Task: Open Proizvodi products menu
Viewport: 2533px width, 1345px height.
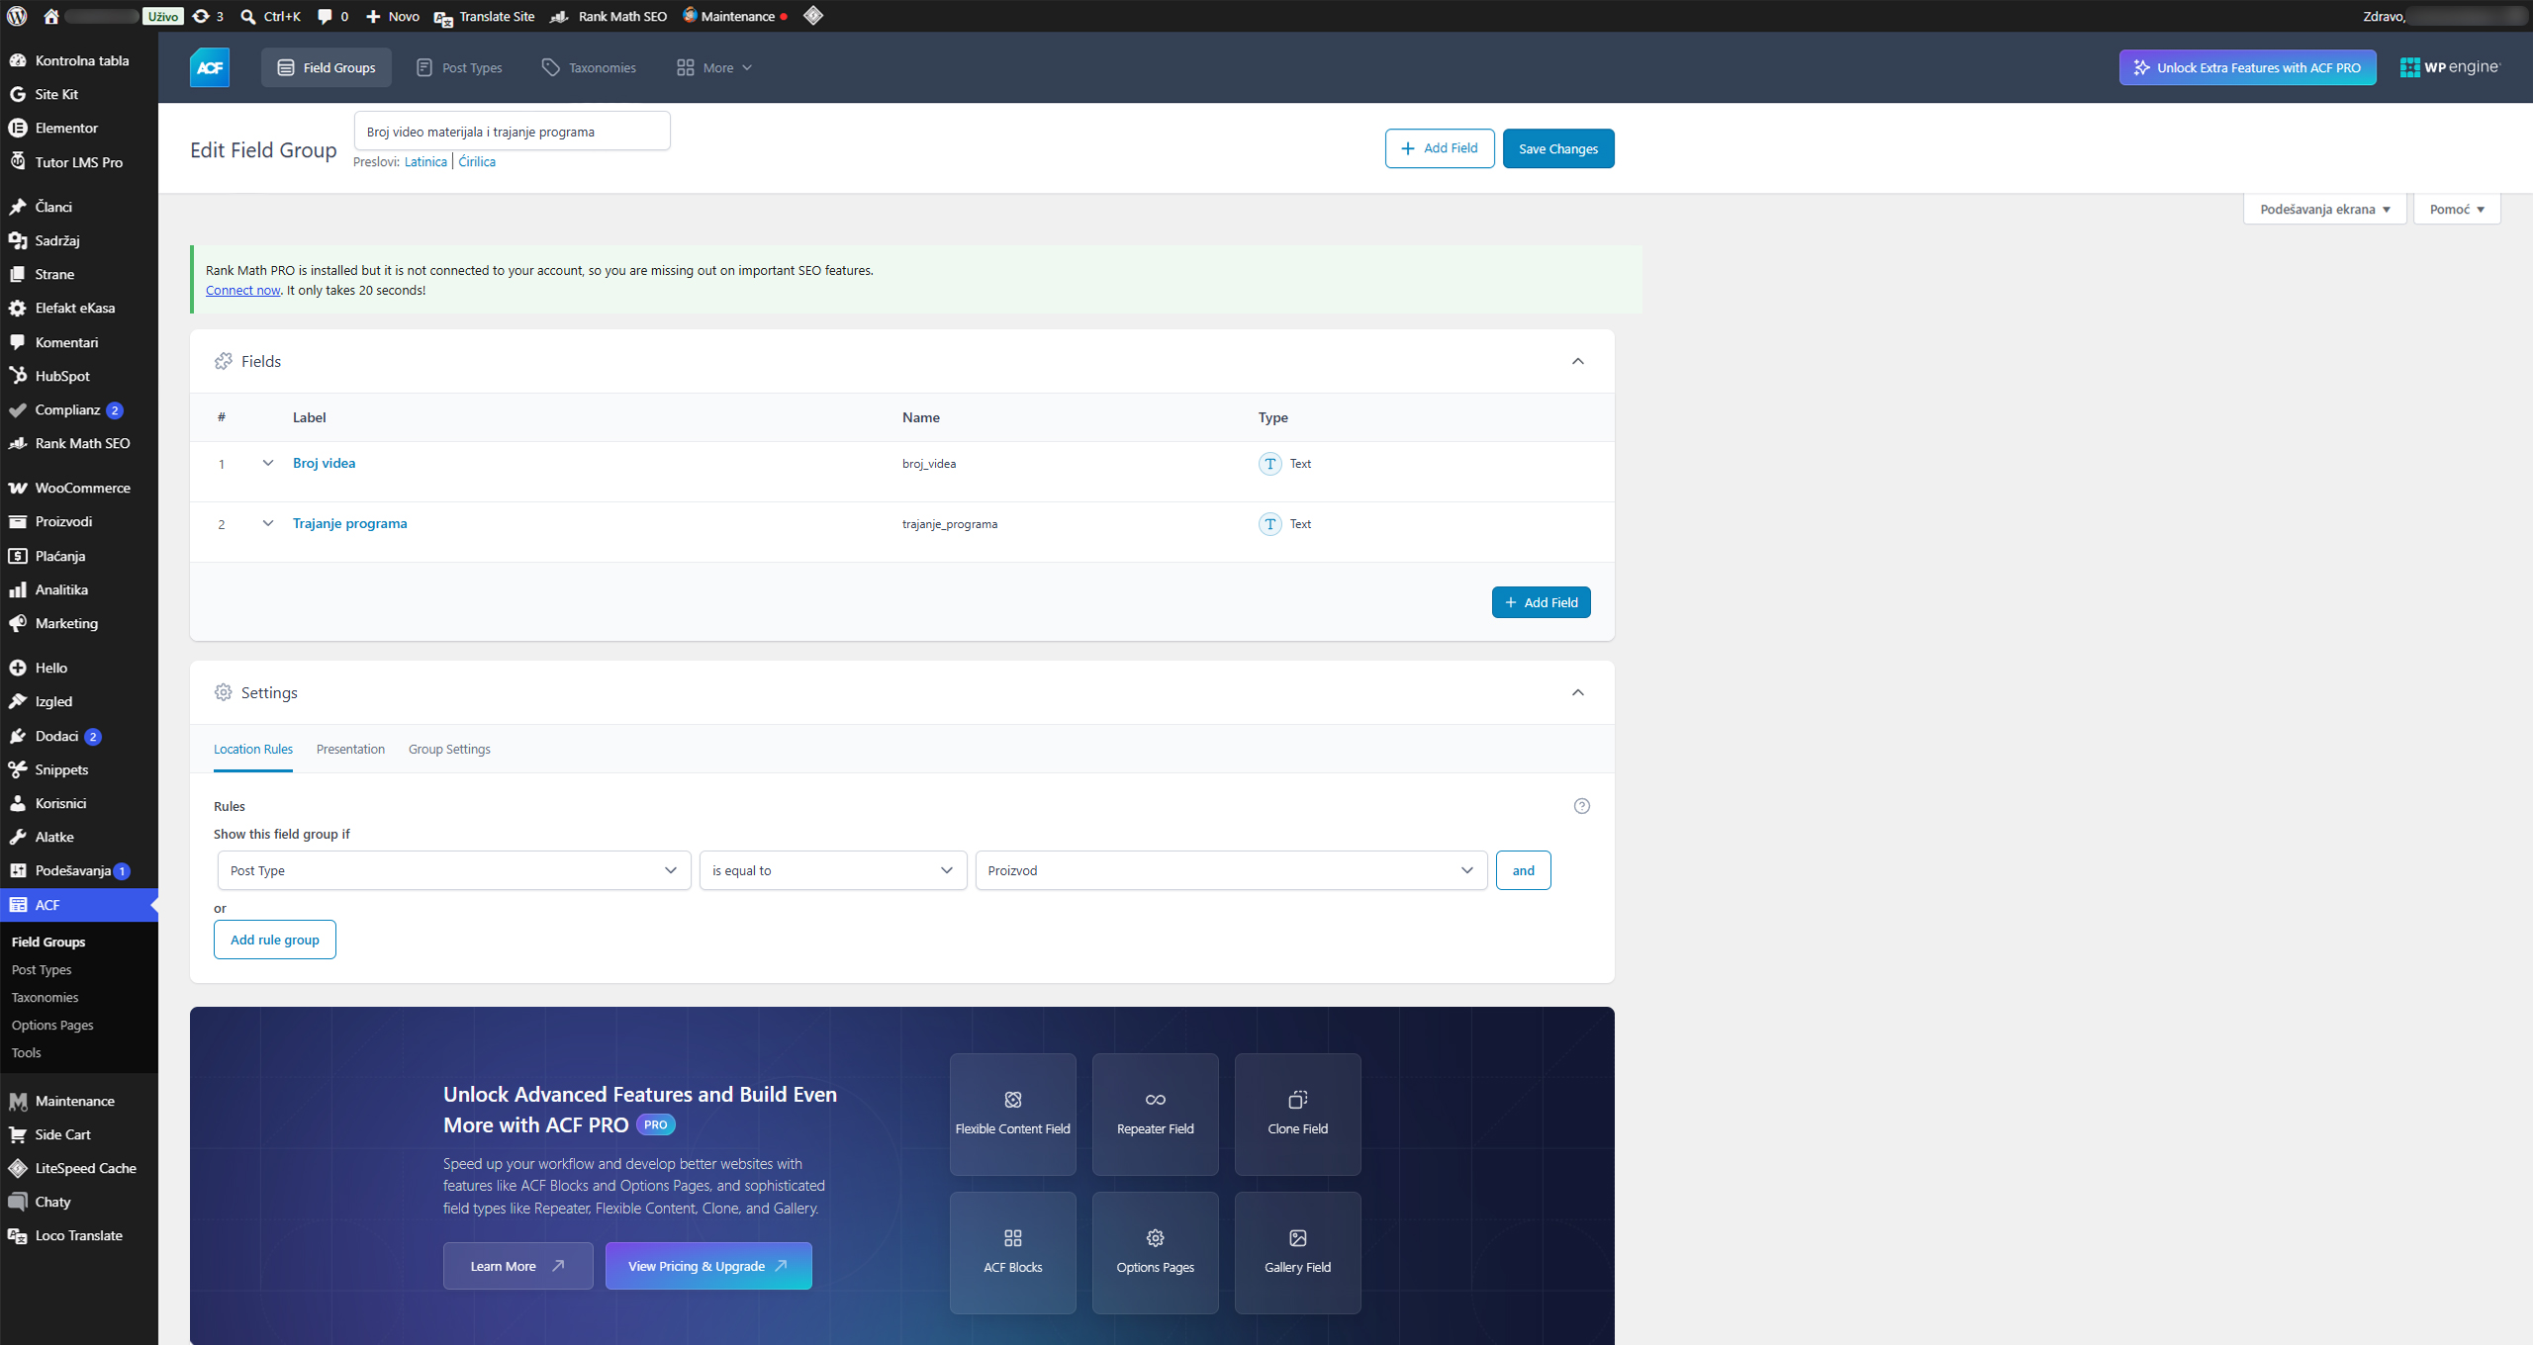Action: [79, 521]
